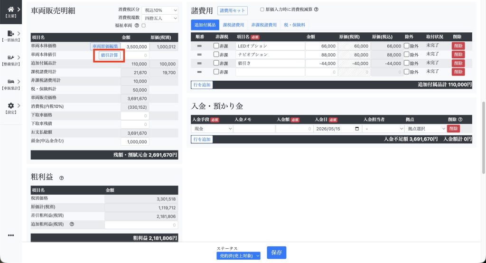Switch to the 税・保険料 tab

(294, 25)
